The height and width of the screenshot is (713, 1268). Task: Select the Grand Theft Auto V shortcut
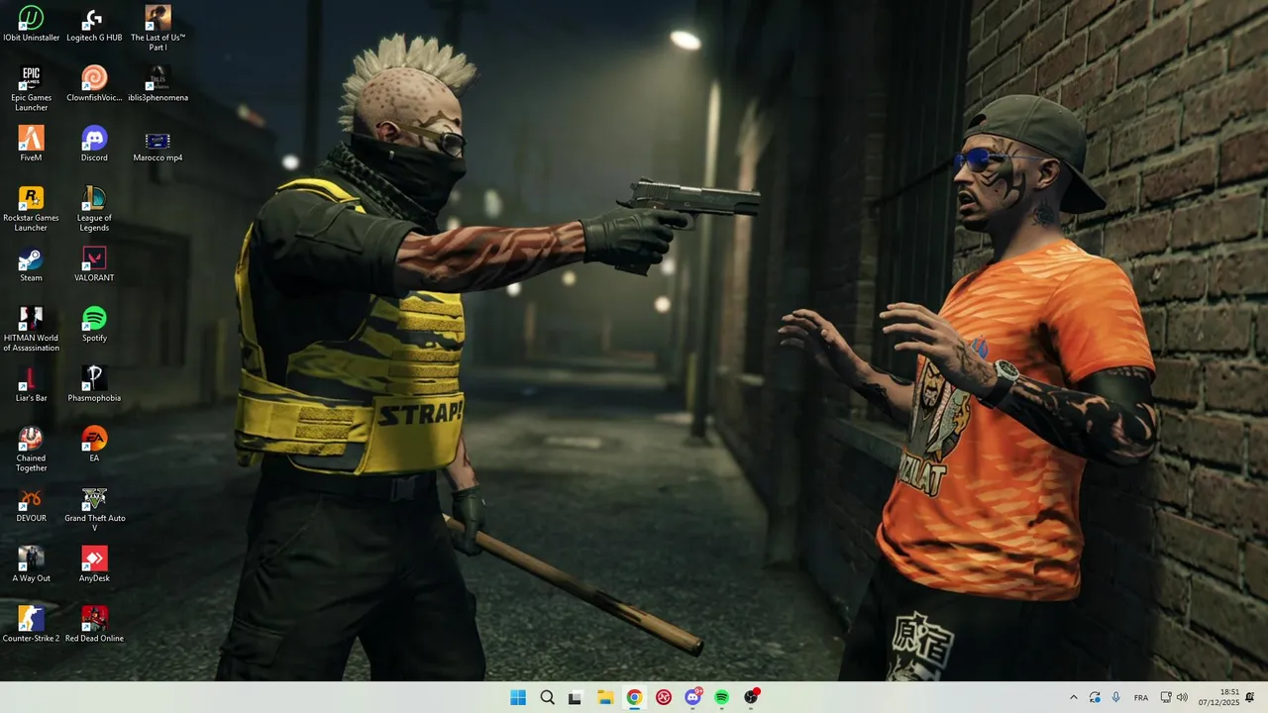tap(94, 509)
